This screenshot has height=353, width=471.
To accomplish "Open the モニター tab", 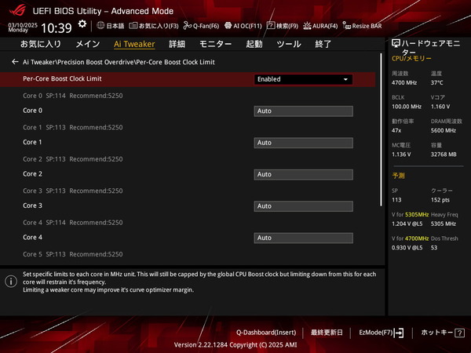I will [x=215, y=44].
